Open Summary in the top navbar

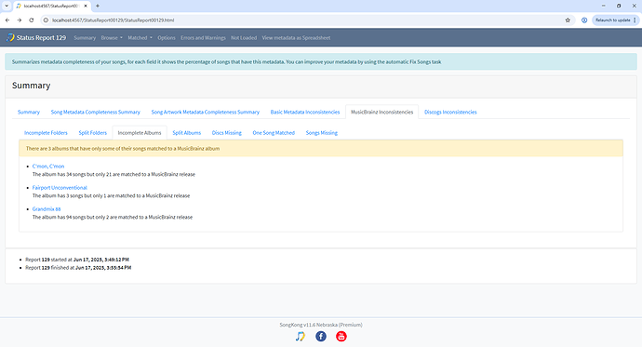tap(85, 37)
